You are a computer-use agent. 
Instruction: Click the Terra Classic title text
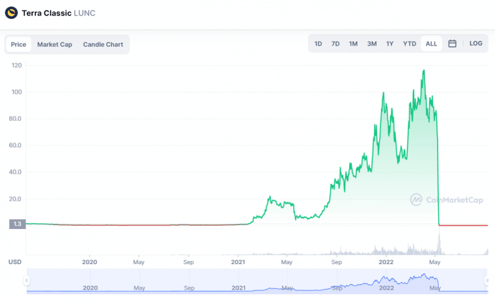(46, 13)
